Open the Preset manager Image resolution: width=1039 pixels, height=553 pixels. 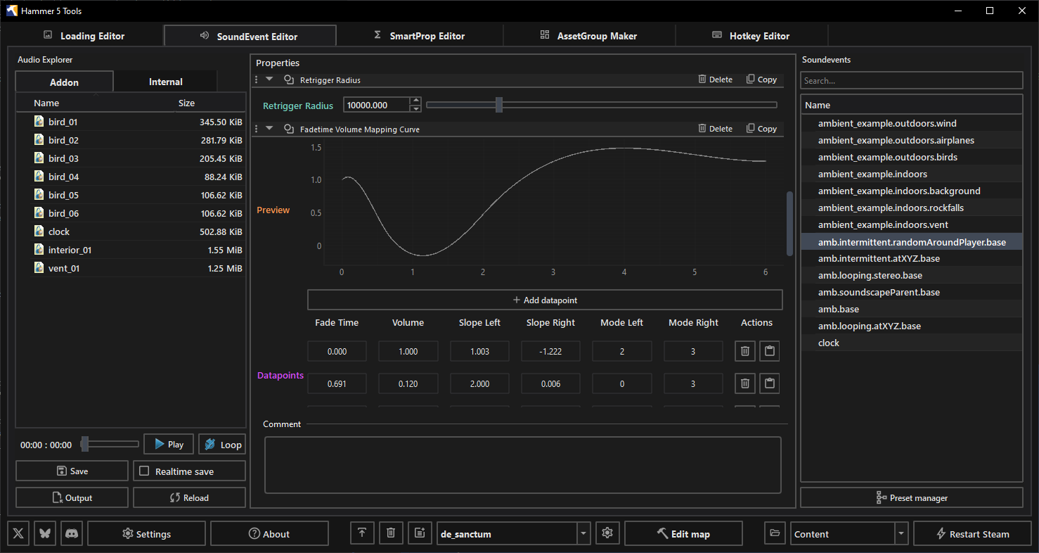tap(912, 497)
